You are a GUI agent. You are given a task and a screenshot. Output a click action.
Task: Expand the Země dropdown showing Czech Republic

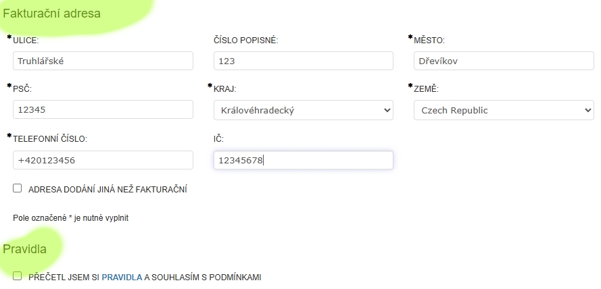click(503, 110)
